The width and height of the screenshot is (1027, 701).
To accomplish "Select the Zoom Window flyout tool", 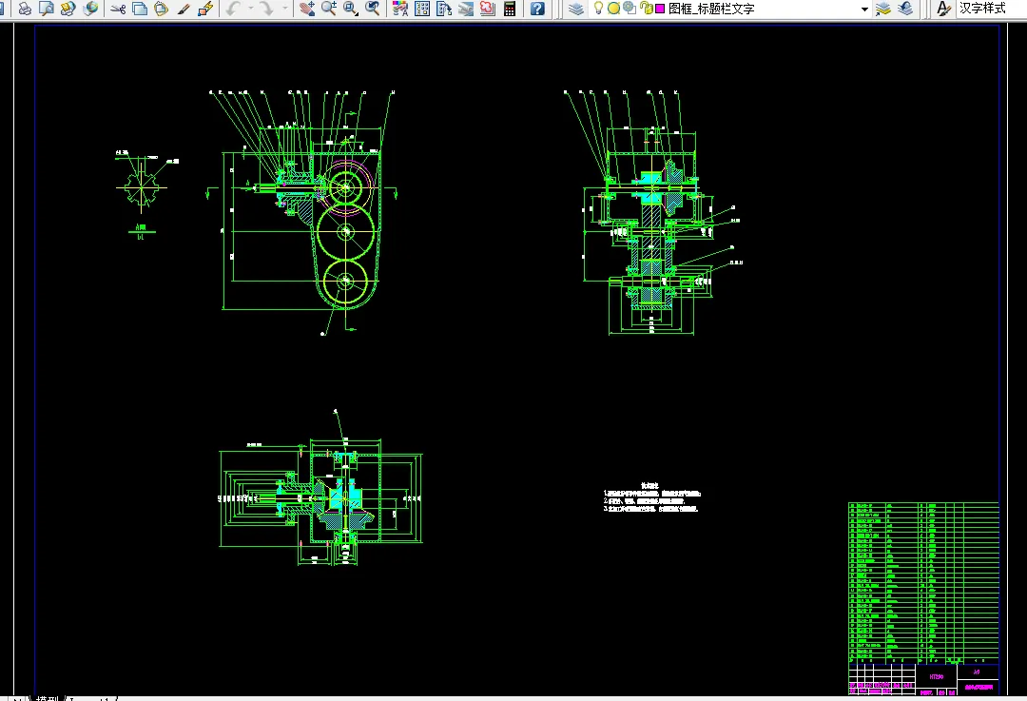I will click(x=350, y=9).
